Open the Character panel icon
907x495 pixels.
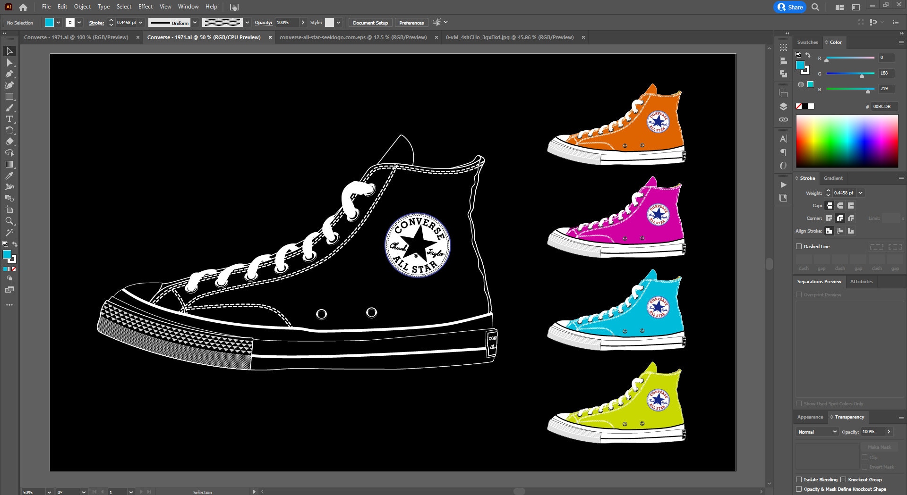coord(783,139)
